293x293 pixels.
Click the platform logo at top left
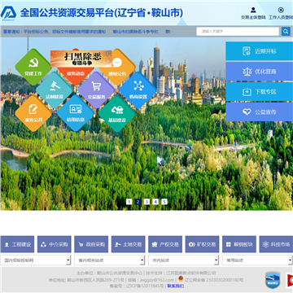coord(8,13)
